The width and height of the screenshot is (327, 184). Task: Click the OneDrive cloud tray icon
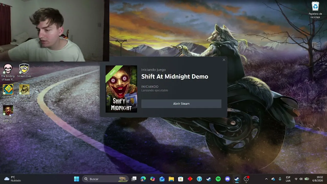point(273,179)
